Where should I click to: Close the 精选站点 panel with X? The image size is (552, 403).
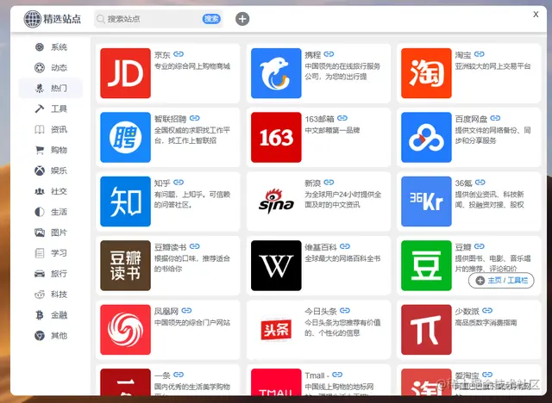536,14
